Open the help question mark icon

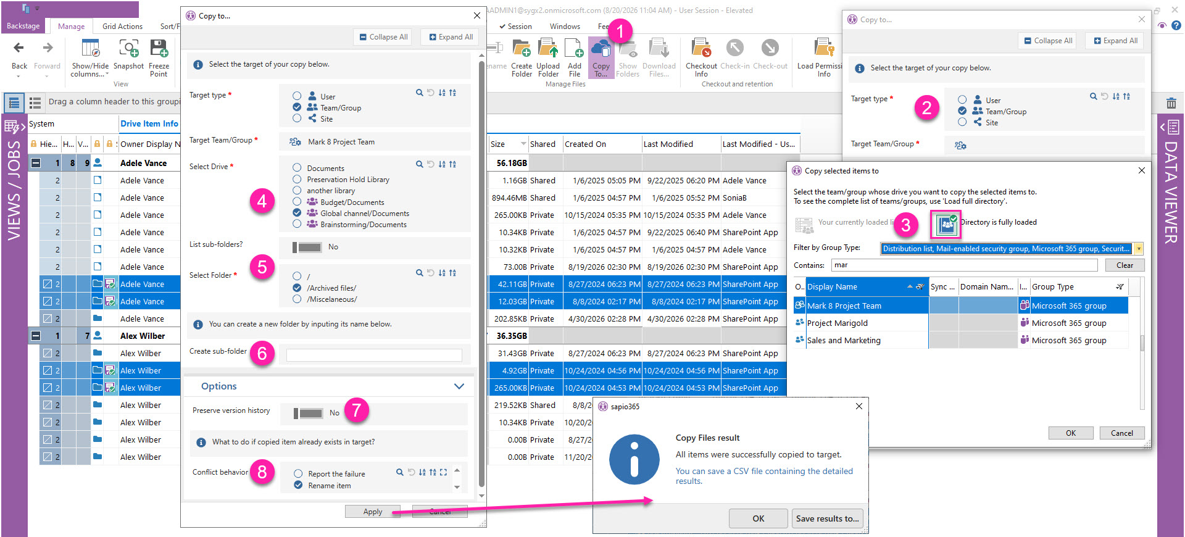point(1176,25)
